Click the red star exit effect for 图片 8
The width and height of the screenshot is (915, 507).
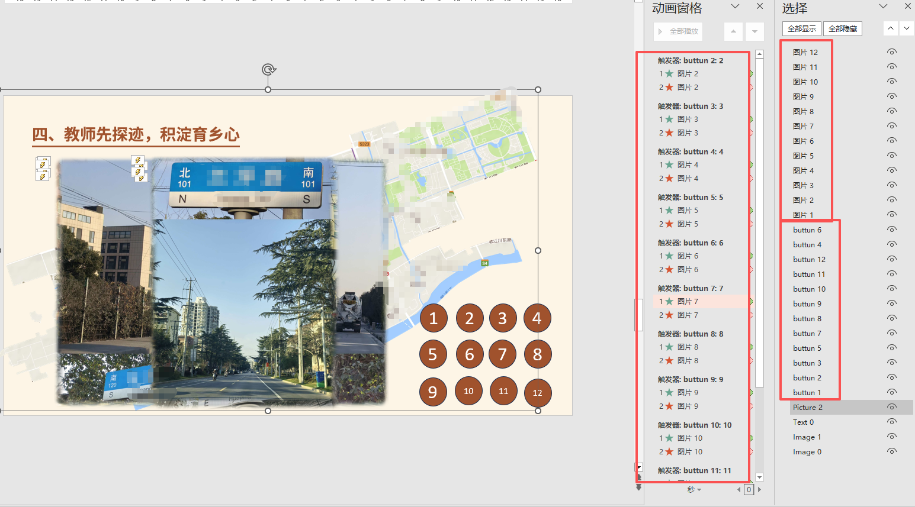[669, 361]
